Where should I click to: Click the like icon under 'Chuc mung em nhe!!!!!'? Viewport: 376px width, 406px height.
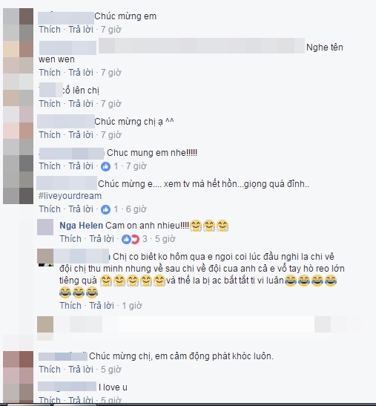tap(105, 166)
